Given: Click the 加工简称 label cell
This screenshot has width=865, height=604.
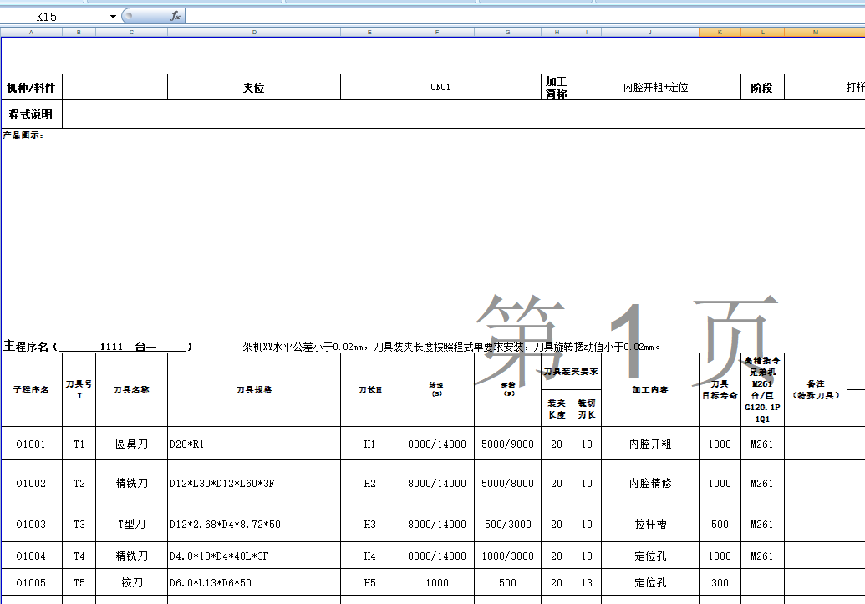Looking at the screenshot, I should click(557, 87).
